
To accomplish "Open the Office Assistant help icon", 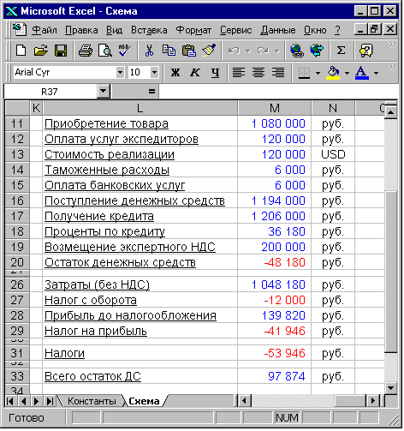I will pyautogui.click(x=366, y=51).
